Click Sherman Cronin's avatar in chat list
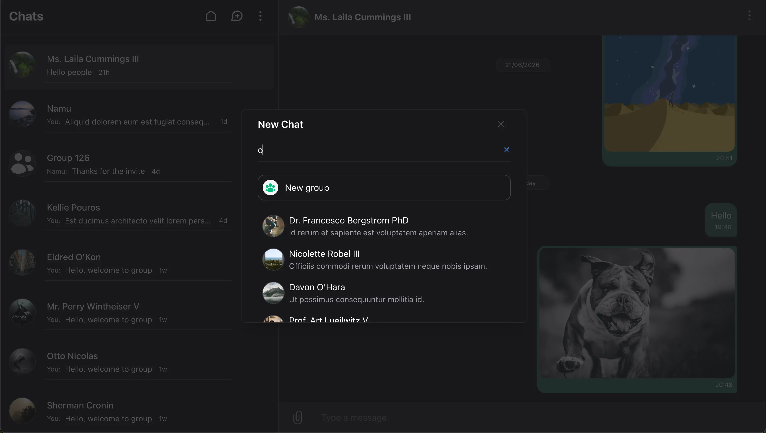 pos(22,411)
